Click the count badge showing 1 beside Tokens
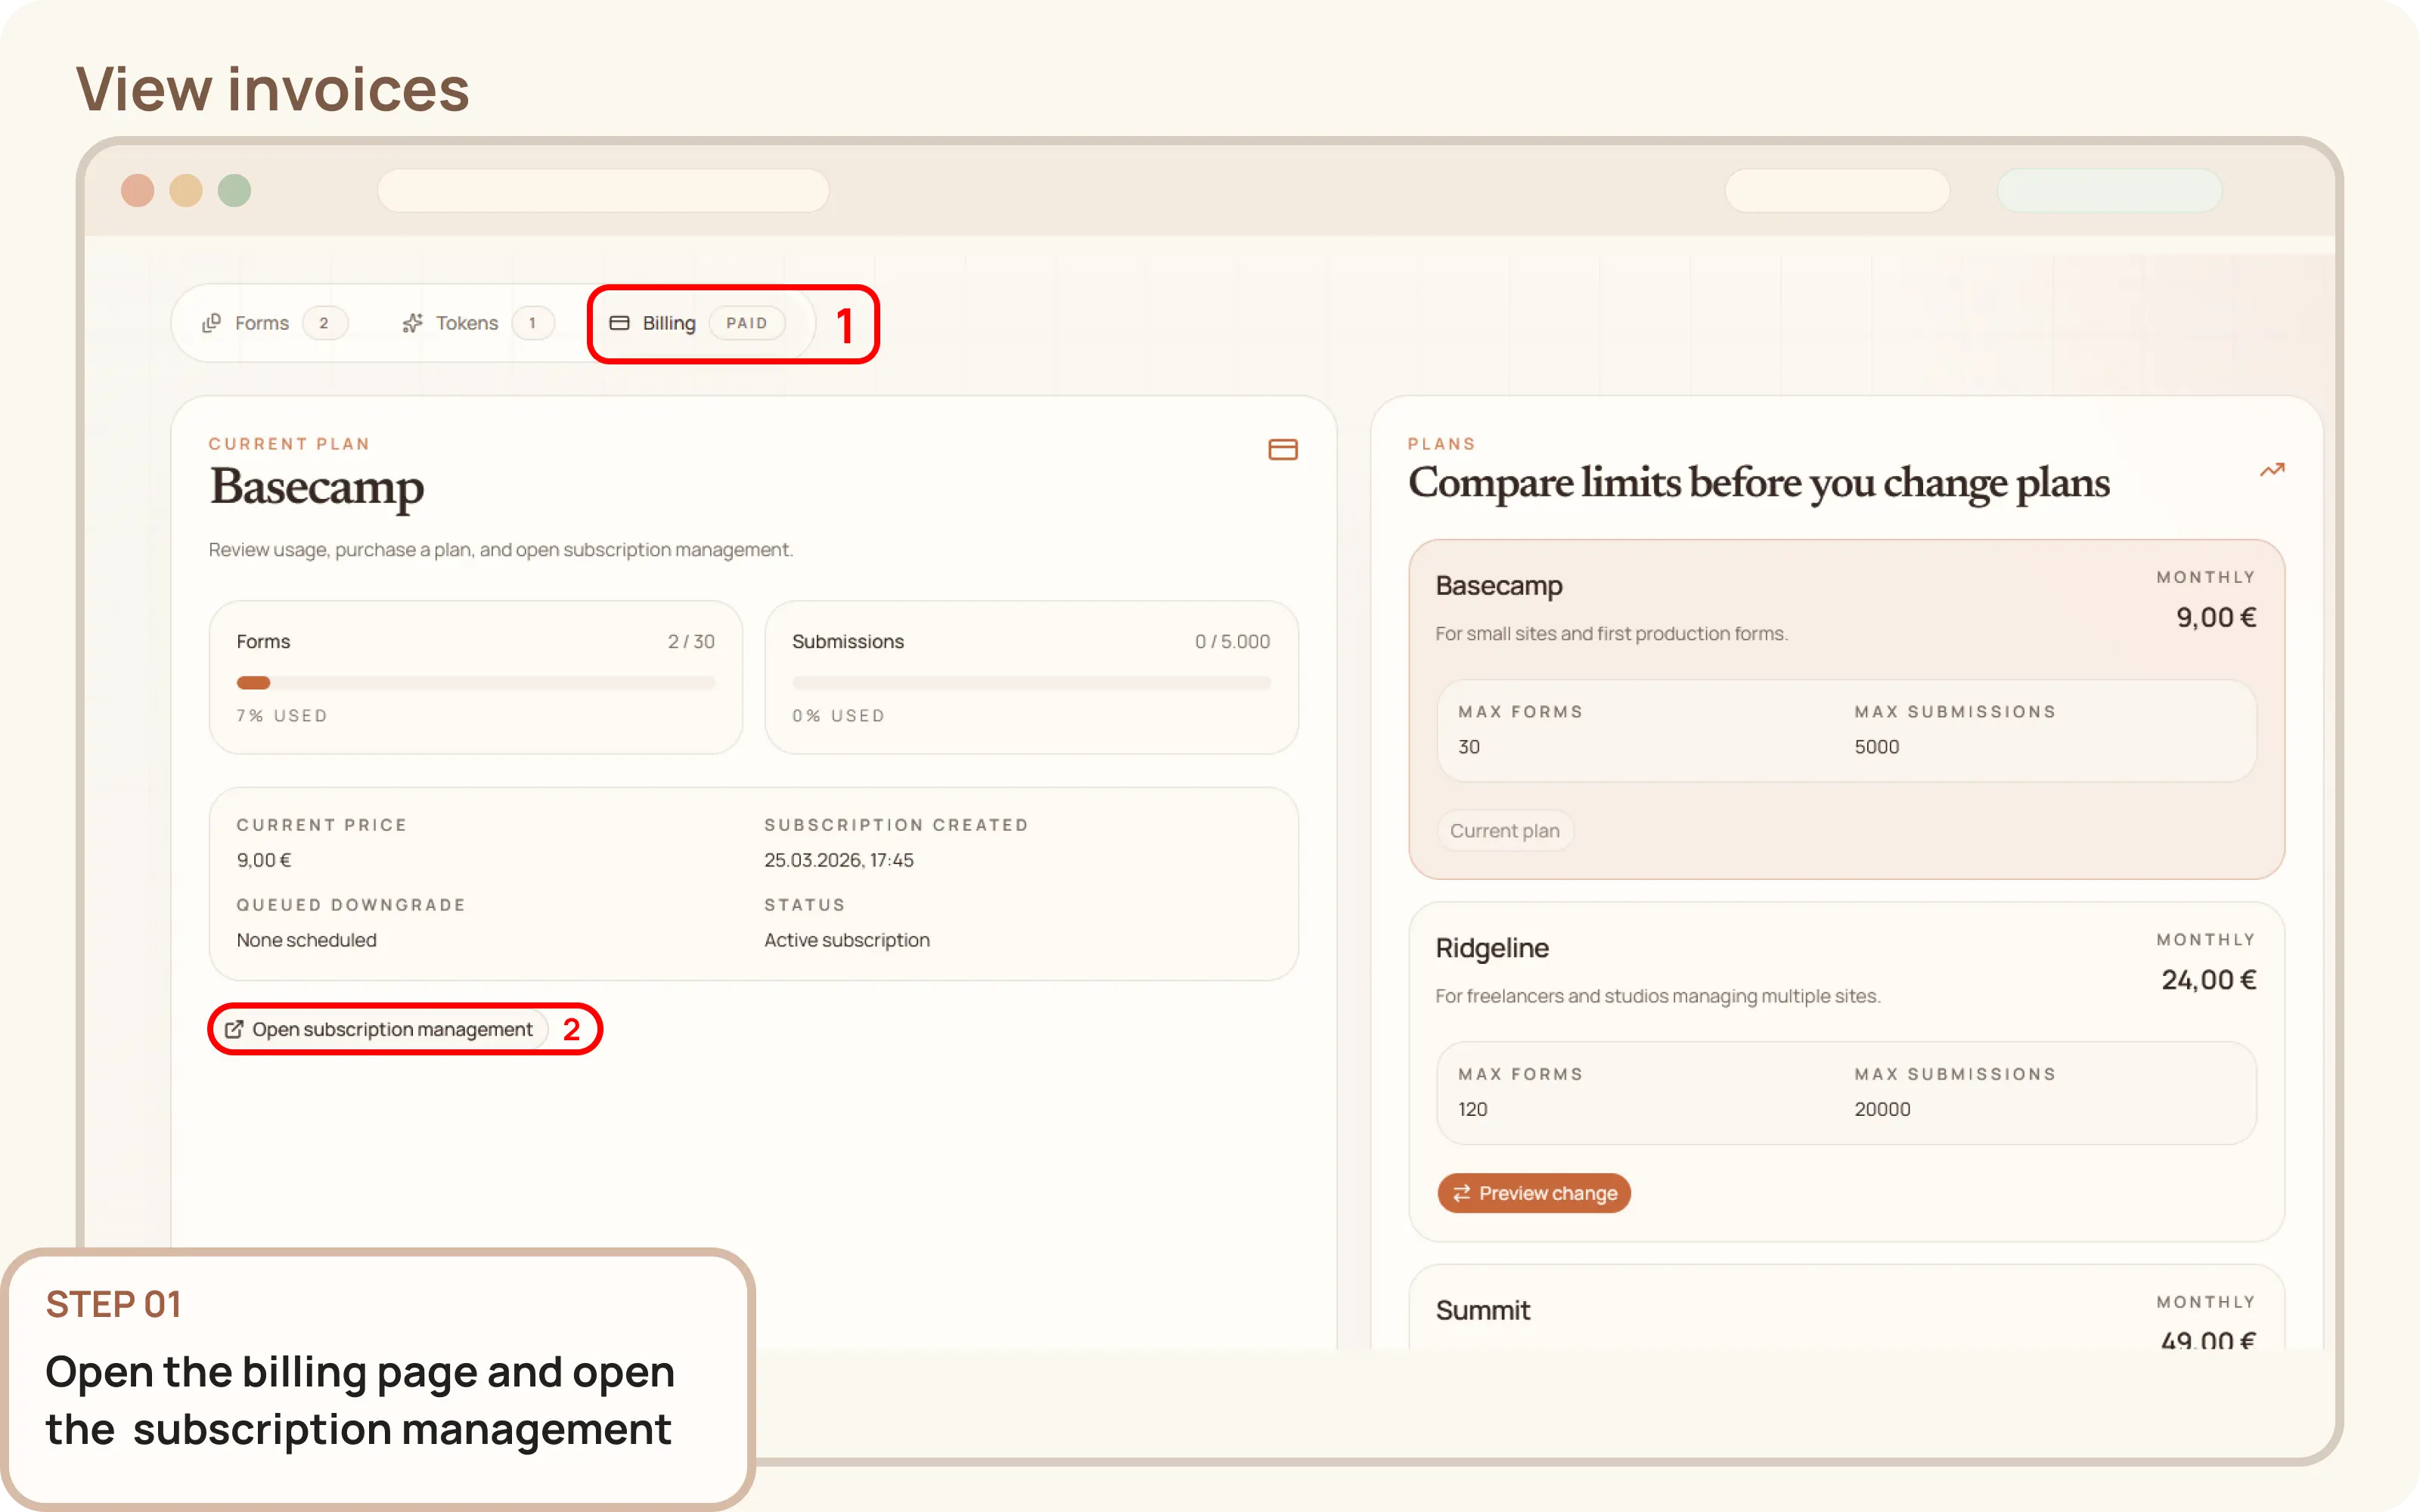 point(533,322)
